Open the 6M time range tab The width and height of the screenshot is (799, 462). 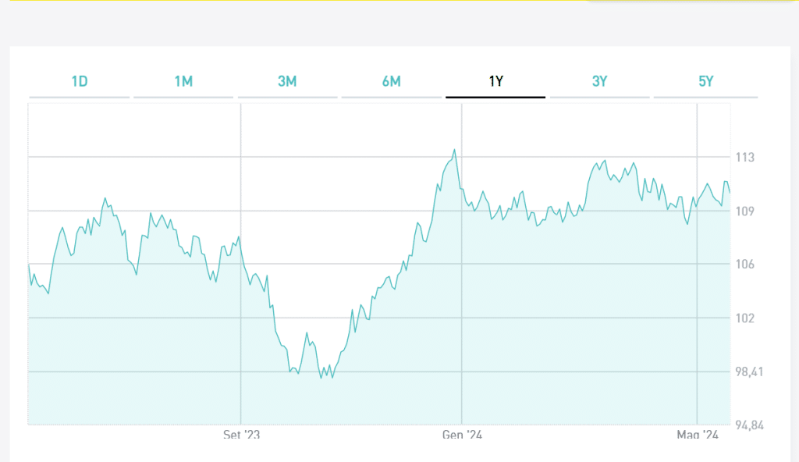click(392, 81)
